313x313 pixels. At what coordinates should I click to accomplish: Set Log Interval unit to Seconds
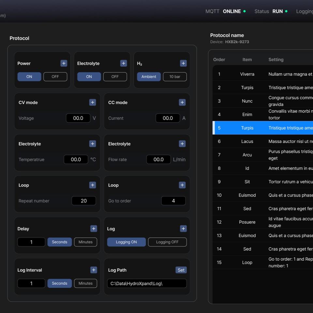click(59, 283)
